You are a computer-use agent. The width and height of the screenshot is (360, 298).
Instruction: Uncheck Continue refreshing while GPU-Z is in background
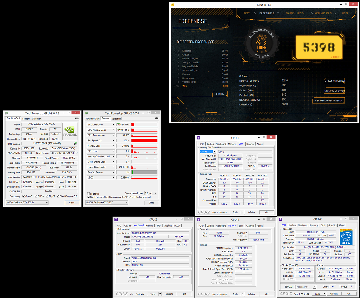(88, 197)
